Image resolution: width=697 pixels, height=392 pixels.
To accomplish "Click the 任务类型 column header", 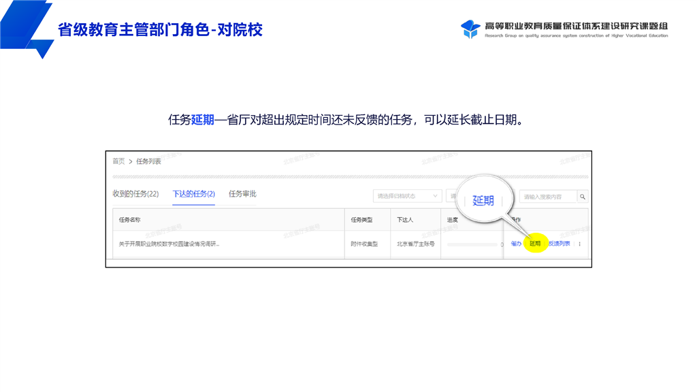I will point(361,220).
